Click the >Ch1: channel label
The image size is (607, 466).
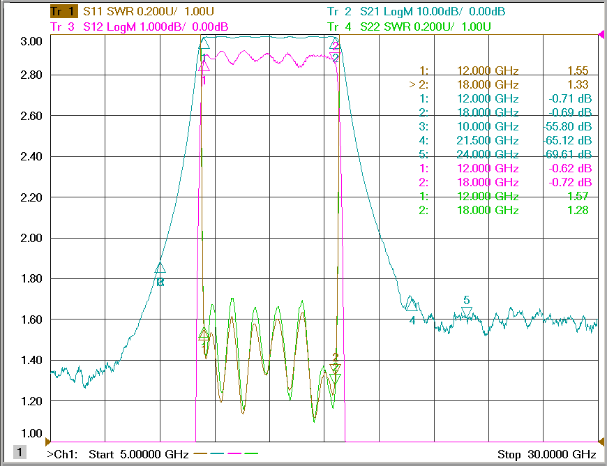point(62,454)
